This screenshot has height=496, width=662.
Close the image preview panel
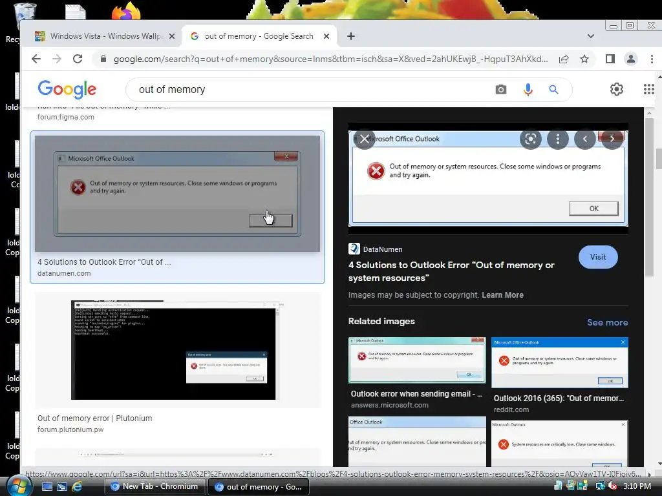tap(365, 139)
